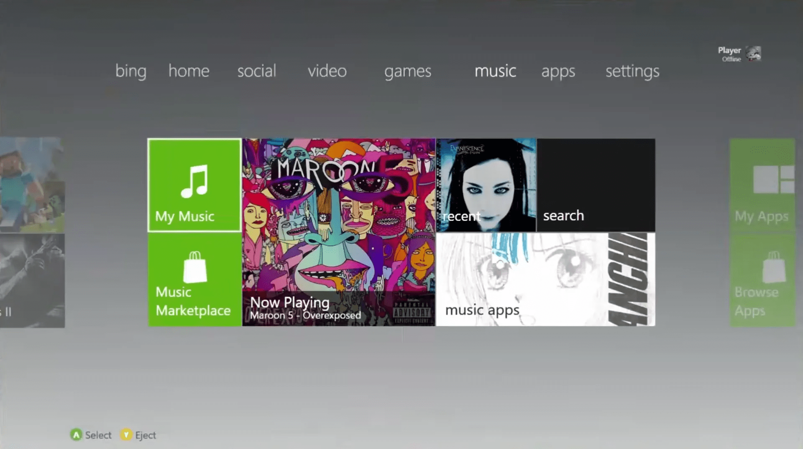This screenshot has height=449, width=803.
Task: Open the faded My Apps tile
Action: [x=762, y=185]
